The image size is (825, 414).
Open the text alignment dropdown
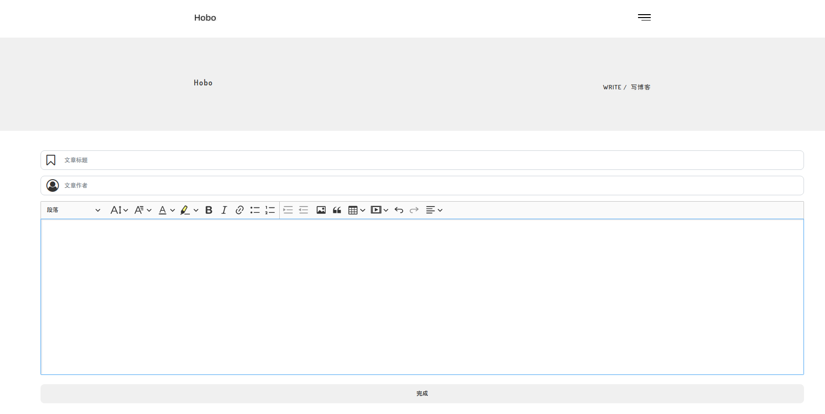pyautogui.click(x=434, y=210)
